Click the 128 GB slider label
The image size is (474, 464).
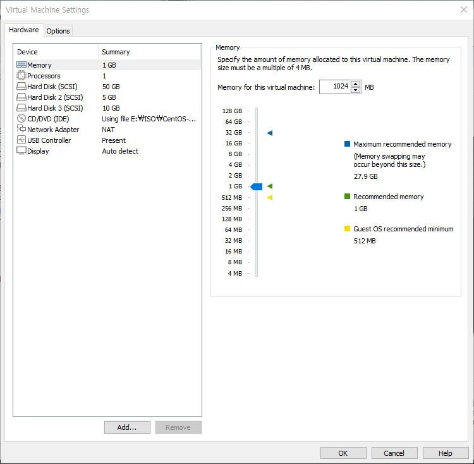(x=232, y=111)
